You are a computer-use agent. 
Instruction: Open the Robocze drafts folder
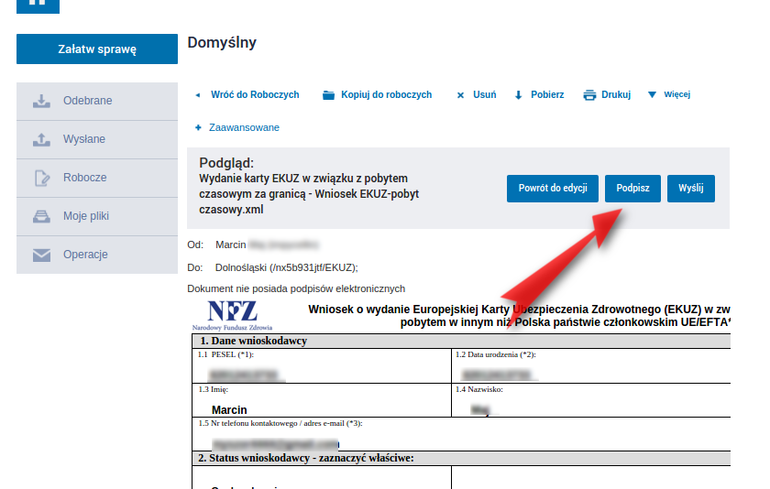97,178
